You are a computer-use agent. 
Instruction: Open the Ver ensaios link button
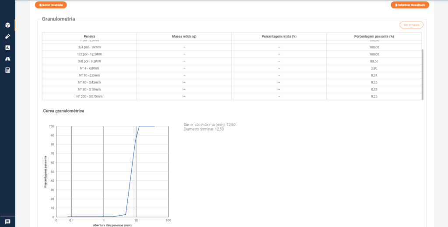[411, 25]
